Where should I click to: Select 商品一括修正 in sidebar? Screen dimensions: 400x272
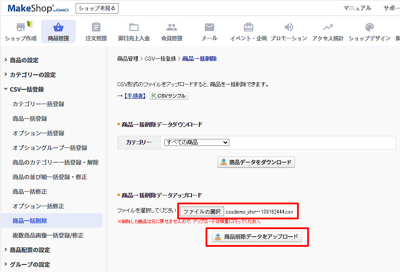(x=30, y=192)
